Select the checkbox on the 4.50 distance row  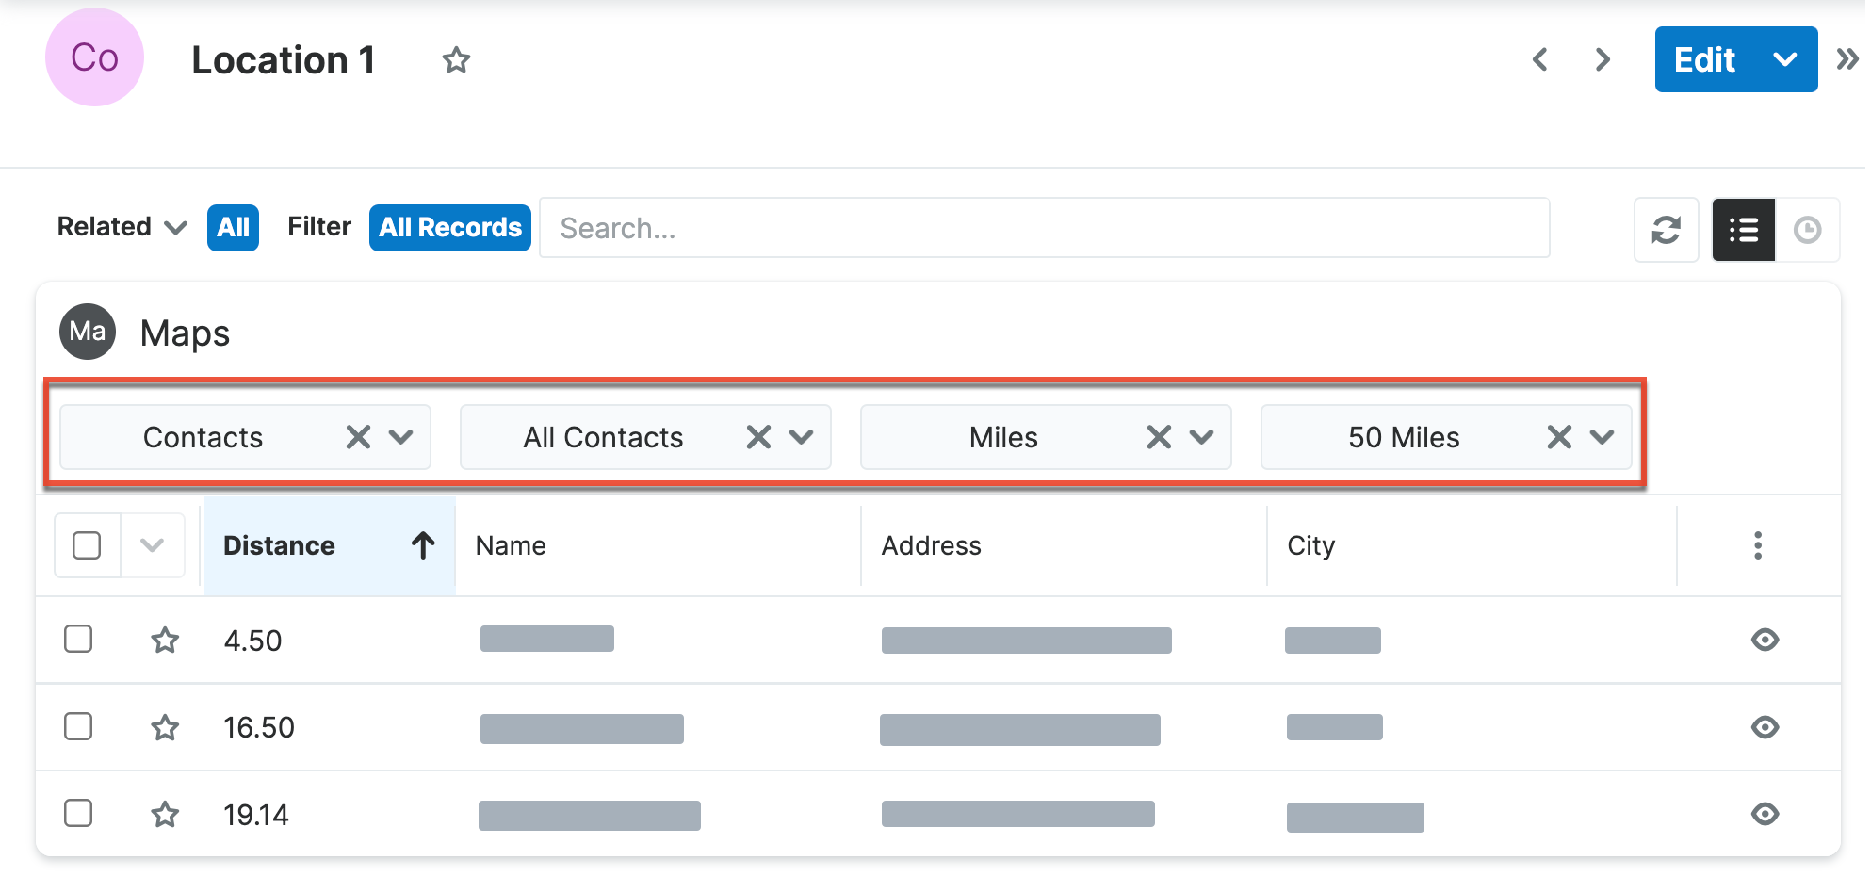[79, 640]
